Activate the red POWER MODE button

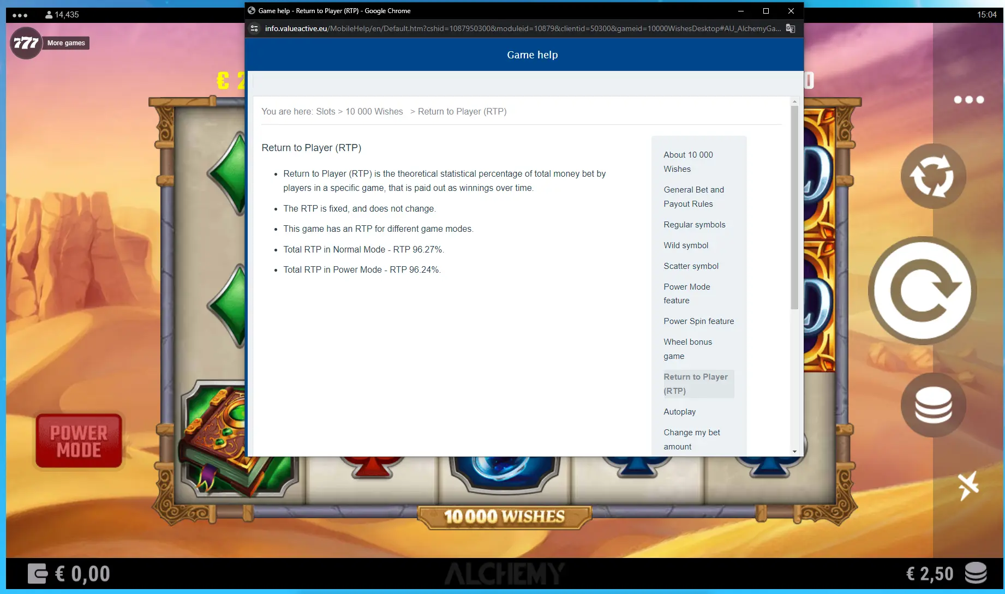[x=79, y=441]
